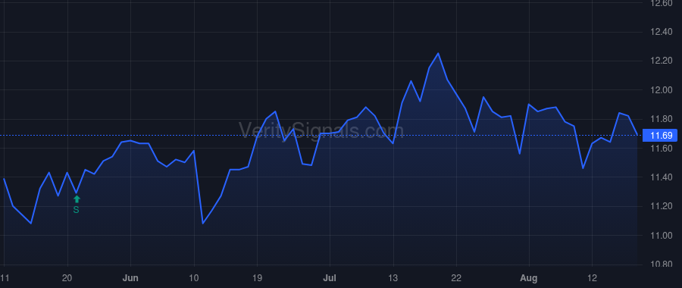Select the 12.20 price axis label

[661, 61]
